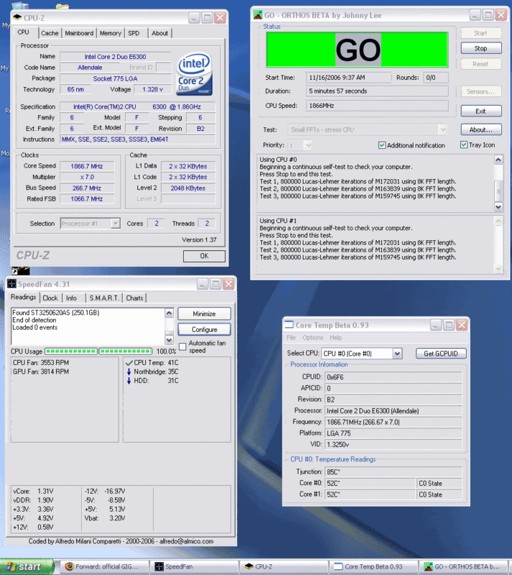Image resolution: width=512 pixels, height=575 pixels.
Task: Switch to the SPD tab in CPU-Z
Action: 134,33
